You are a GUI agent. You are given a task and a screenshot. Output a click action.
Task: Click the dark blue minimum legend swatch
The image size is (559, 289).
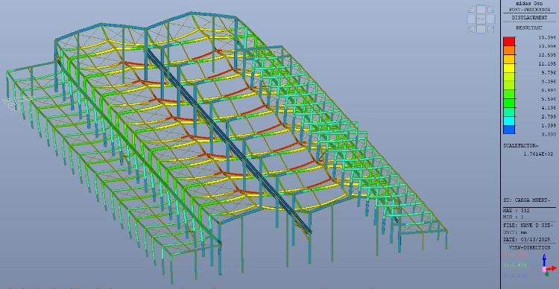click(509, 130)
